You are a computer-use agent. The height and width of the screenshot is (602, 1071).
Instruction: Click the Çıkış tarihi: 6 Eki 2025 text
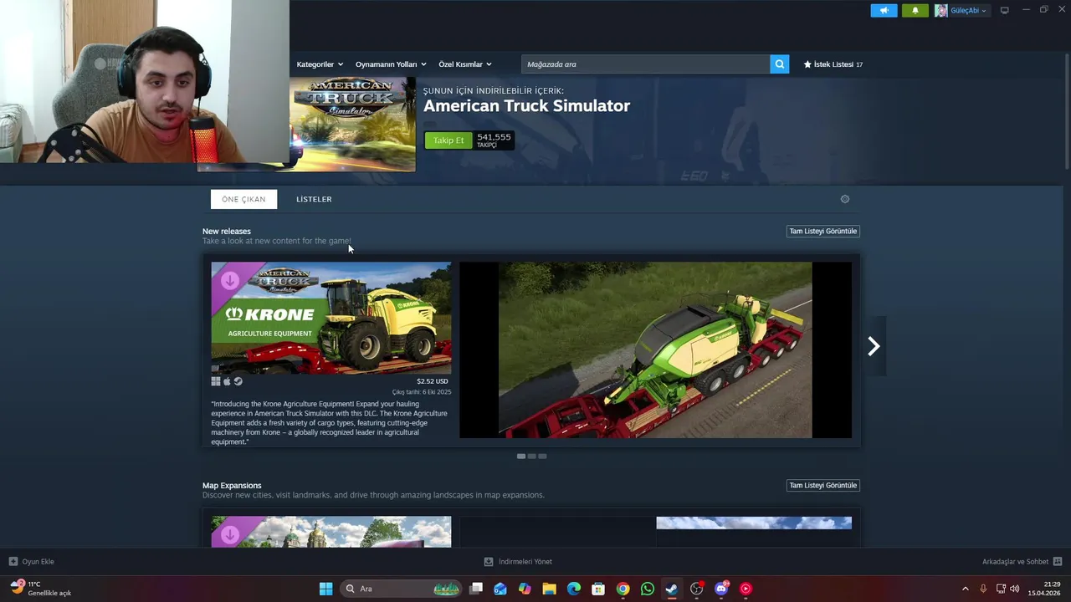(x=422, y=392)
